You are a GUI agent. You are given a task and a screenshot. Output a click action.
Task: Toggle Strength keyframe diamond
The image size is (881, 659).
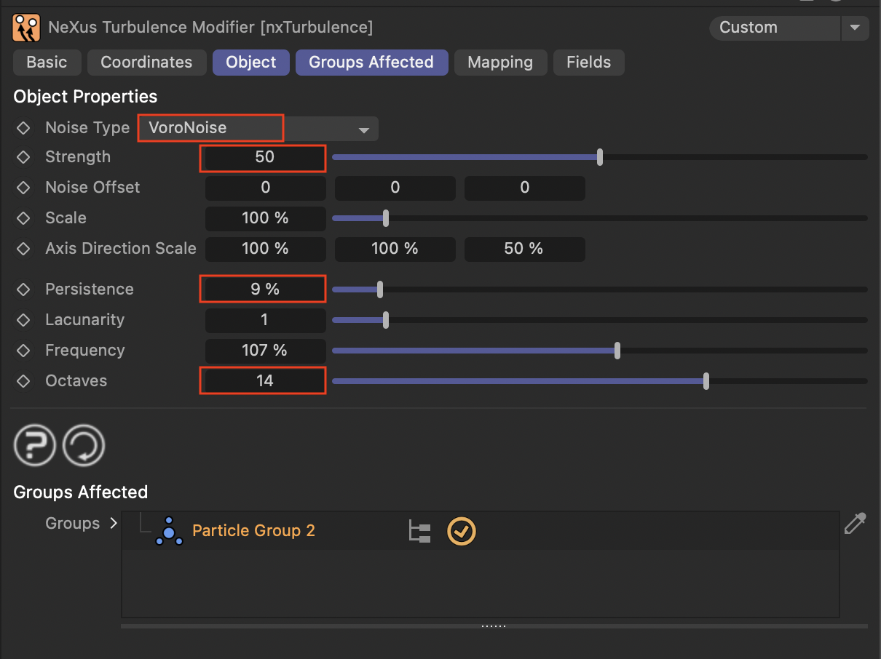[x=23, y=157]
